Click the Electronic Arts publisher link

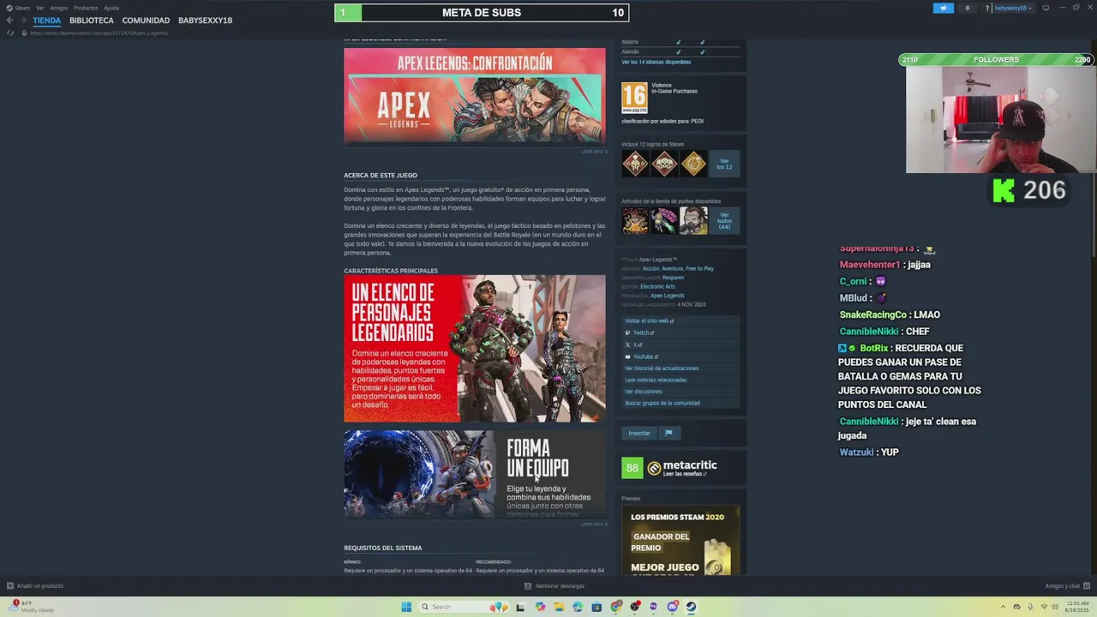pyautogui.click(x=657, y=286)
